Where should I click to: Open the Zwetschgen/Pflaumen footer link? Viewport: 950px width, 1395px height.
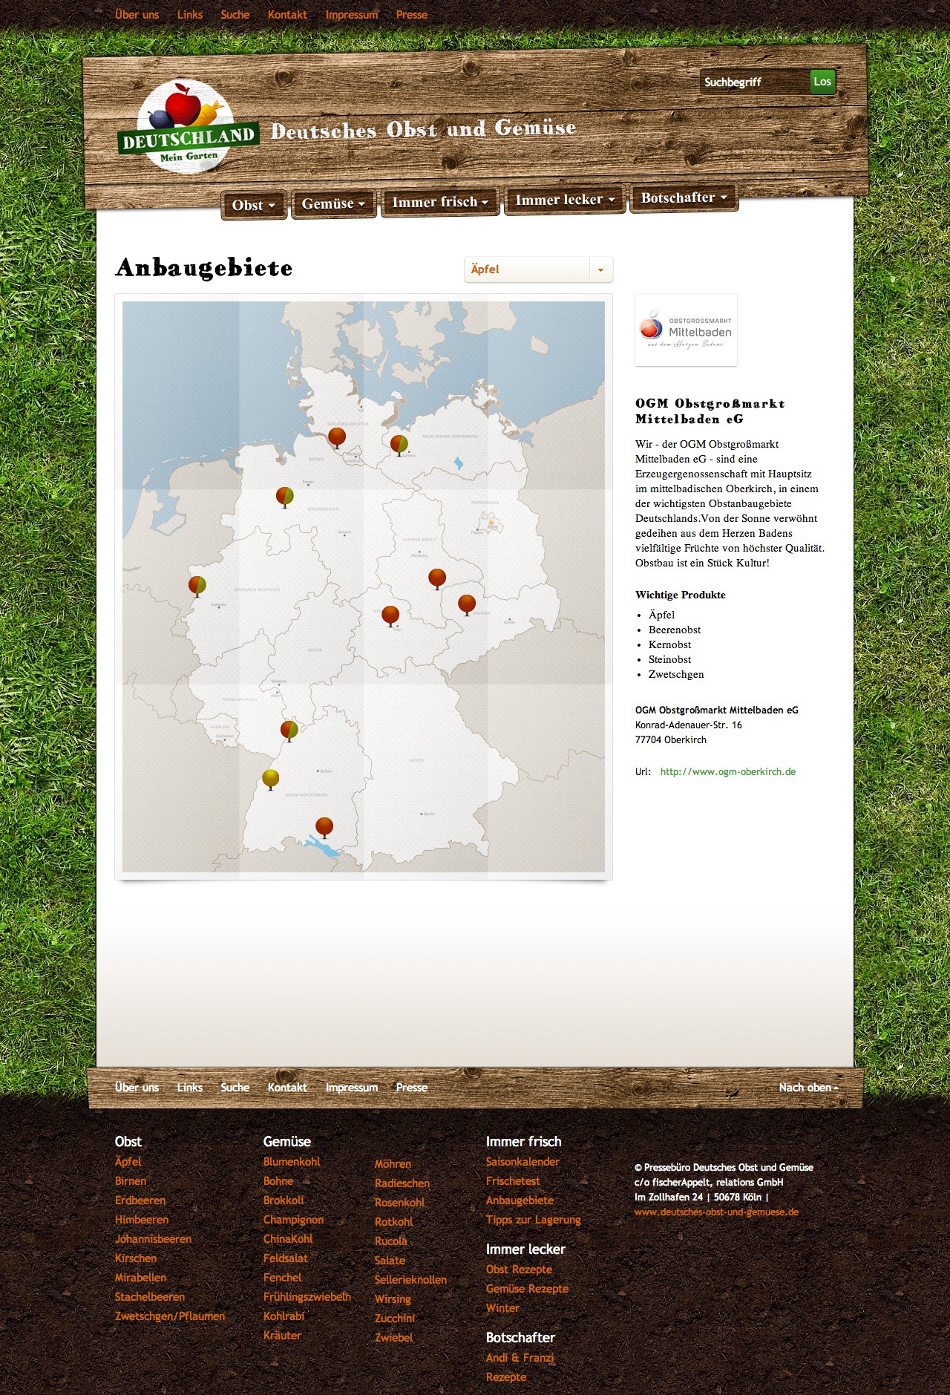coord(170,1316)
